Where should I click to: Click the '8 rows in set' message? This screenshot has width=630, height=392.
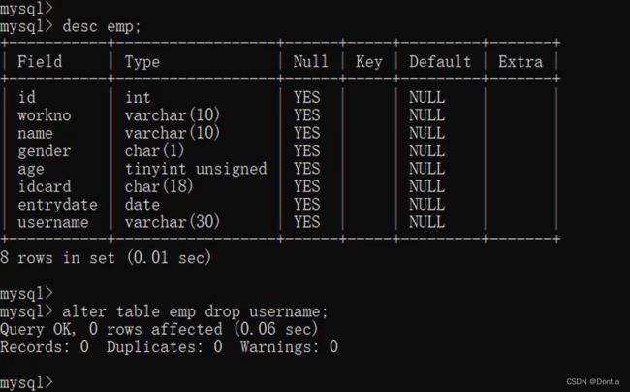click(x=58, y=258)
